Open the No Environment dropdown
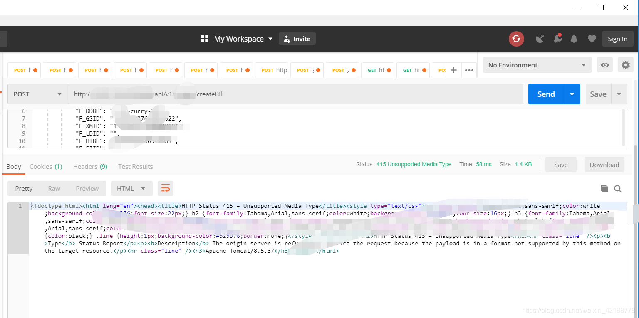 (x=537, y=65)
